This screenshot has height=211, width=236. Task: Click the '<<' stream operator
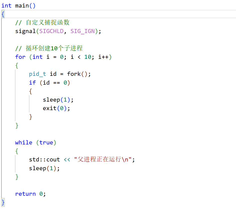[x=67, y=160]
